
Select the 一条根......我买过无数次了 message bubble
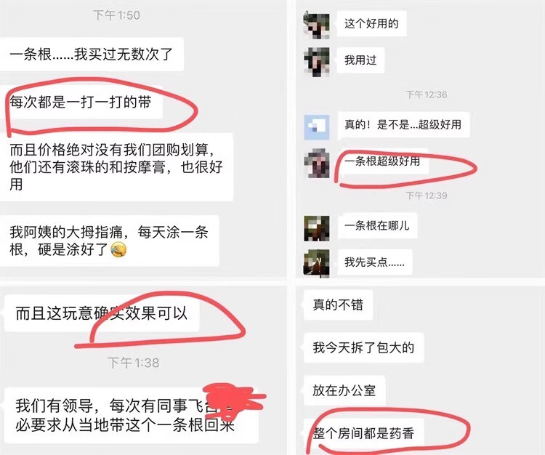click(x=92, y=55)
